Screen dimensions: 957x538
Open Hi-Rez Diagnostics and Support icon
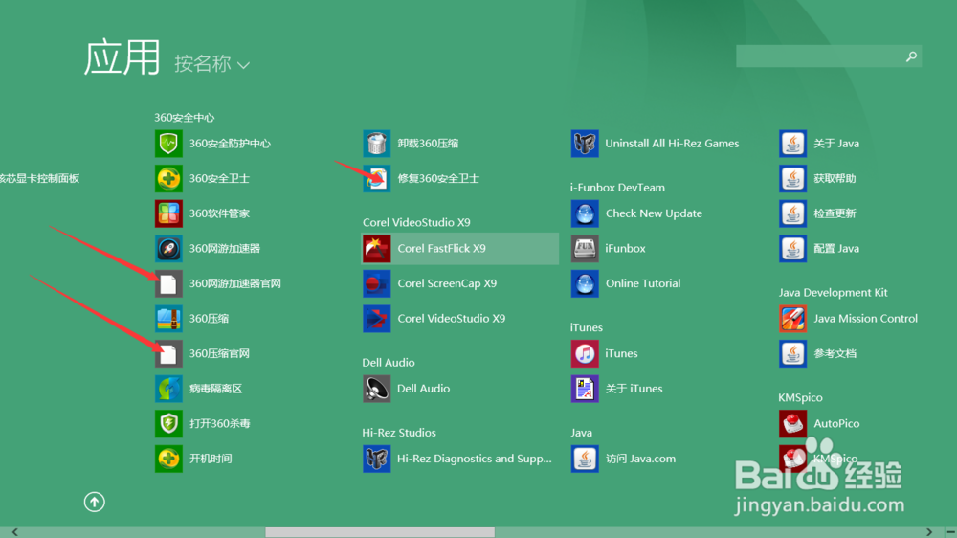(x=376, y=459)
